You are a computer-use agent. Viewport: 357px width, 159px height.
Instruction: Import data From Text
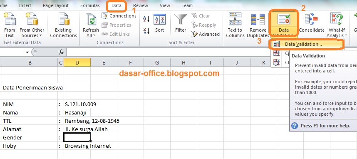tap(10, 25)
